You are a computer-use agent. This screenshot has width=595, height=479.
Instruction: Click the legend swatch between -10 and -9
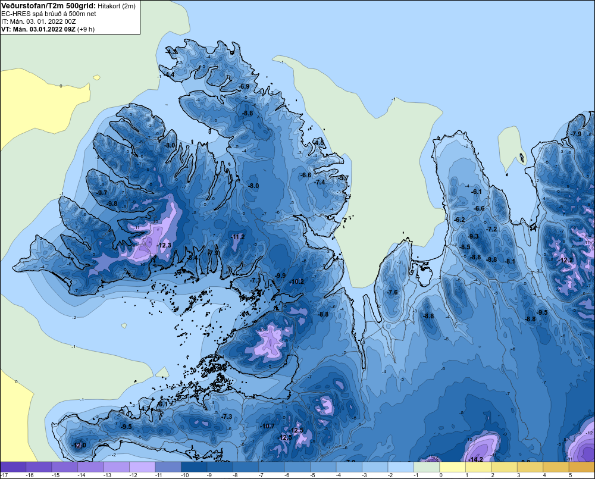195,467
